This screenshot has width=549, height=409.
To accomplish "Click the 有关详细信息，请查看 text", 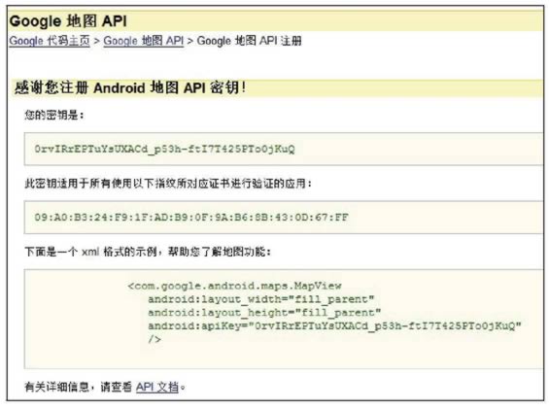I will click(79, 388).
